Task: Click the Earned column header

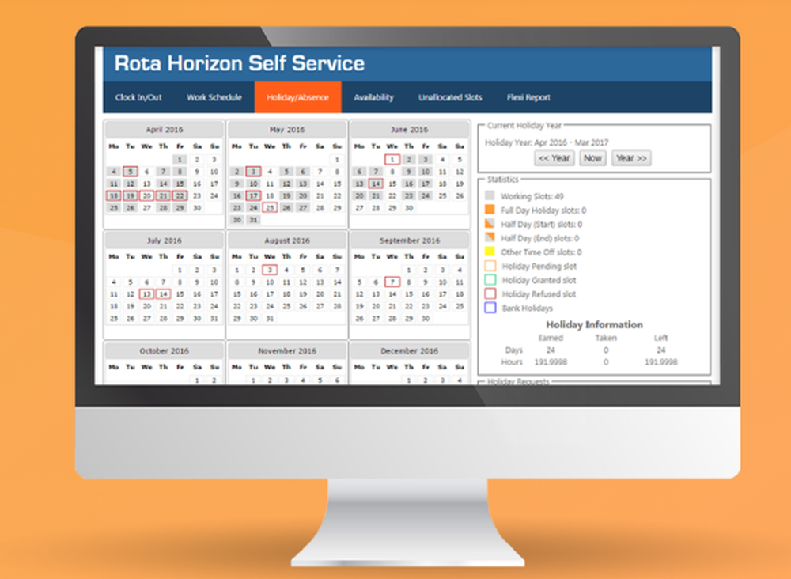Action: [x=551, y=338]
